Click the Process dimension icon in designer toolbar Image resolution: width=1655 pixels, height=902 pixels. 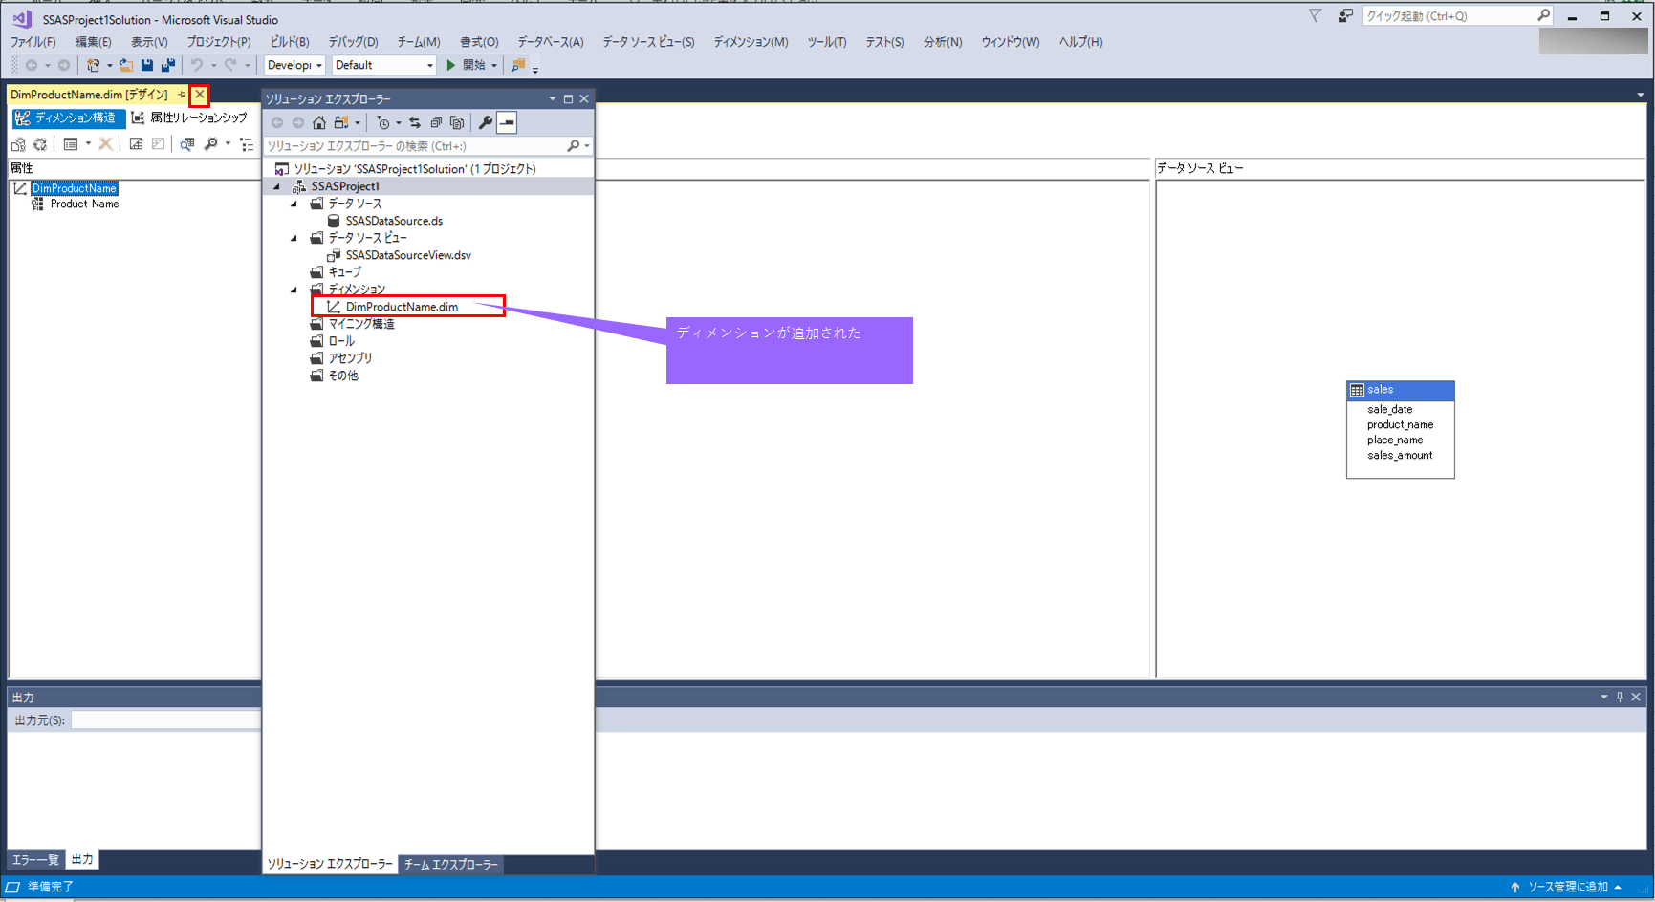[x=18, y=144]
